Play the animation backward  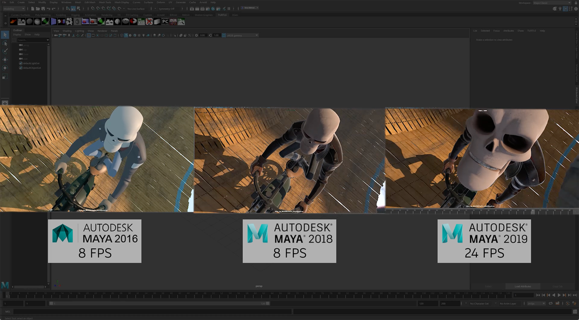(x=553, y=295)
